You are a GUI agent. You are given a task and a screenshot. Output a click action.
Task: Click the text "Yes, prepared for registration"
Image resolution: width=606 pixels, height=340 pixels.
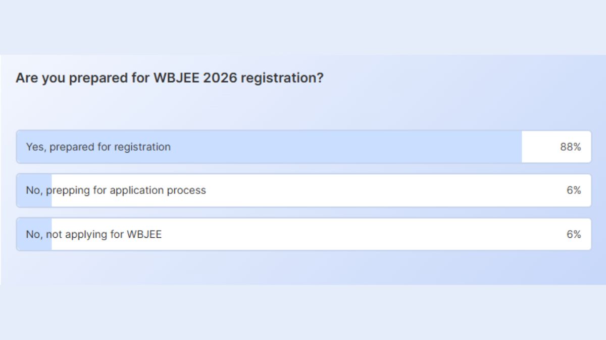tap(98, 147)
